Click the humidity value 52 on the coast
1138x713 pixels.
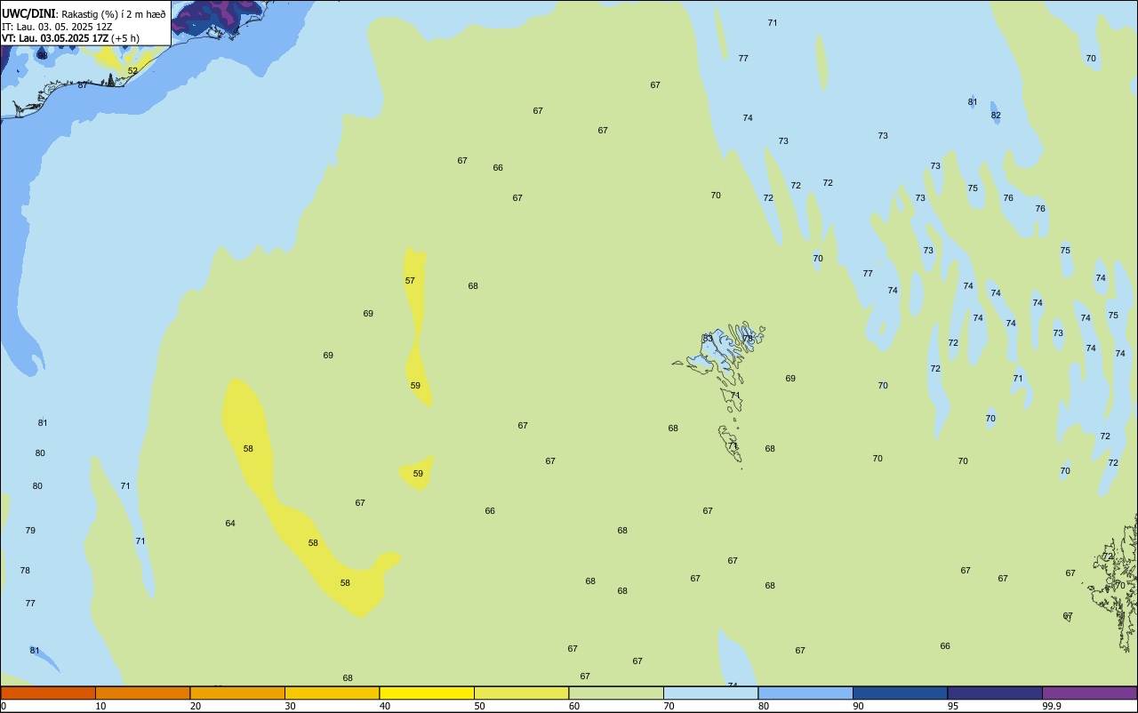pos(132,70)
